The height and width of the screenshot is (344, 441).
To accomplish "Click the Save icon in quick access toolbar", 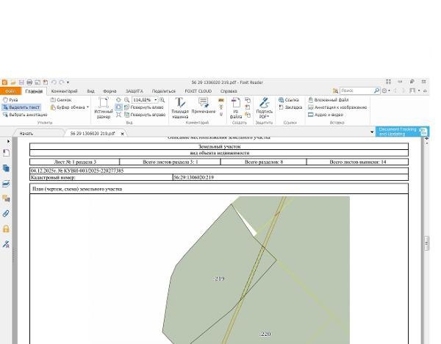I will [21, 82].
